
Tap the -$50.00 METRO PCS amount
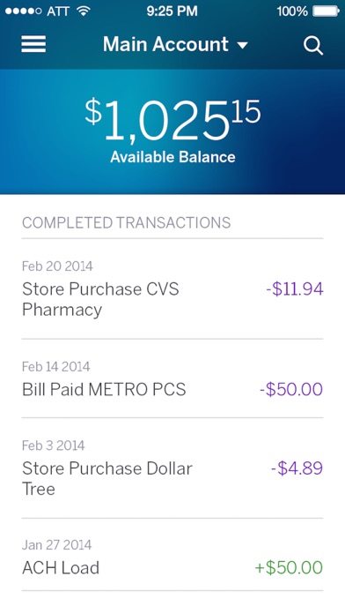coord(291,390)
